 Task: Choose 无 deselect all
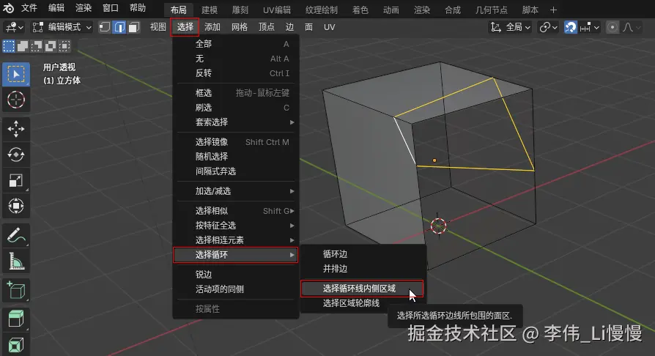(x=236, y=59)
